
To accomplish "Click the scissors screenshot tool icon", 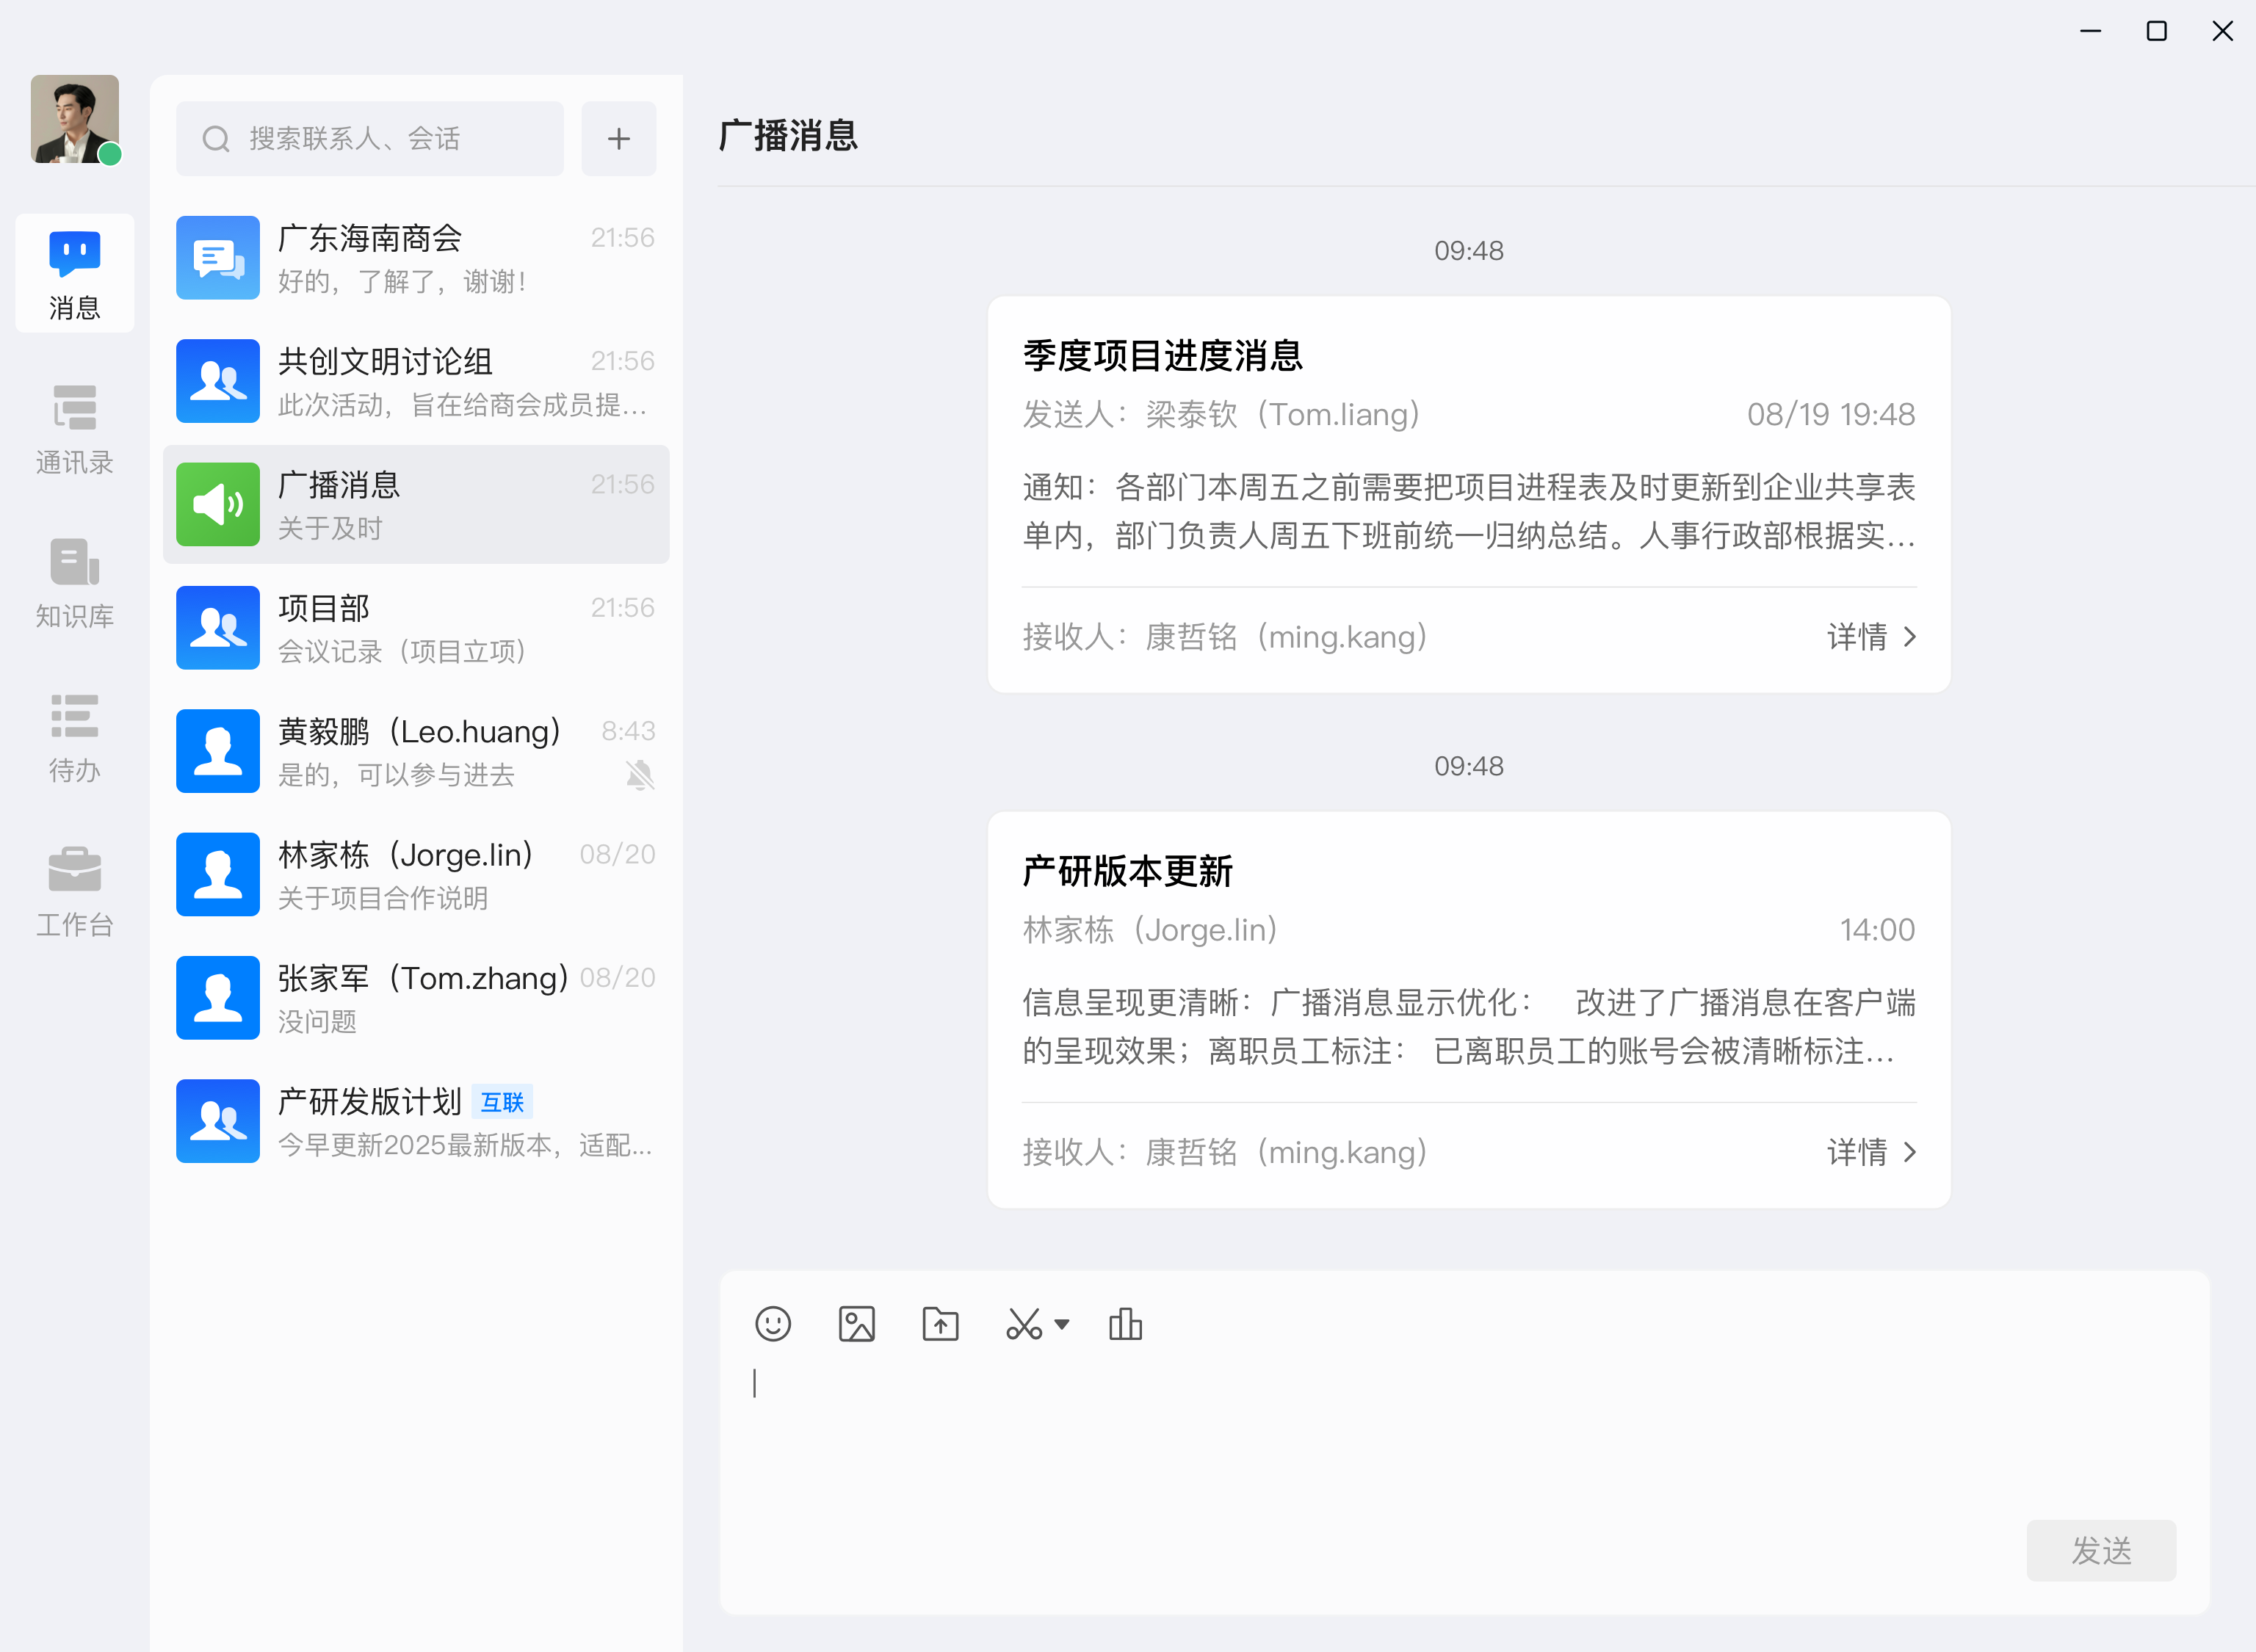I will (x=1023, y=1324).
